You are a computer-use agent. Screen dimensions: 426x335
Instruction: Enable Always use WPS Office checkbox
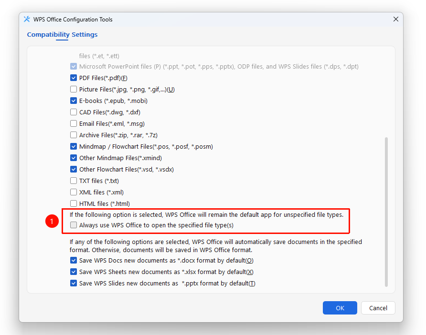(x=74, y=225)
